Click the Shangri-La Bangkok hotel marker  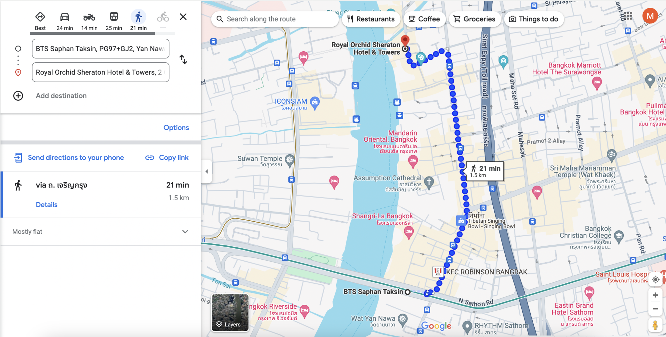409,233
